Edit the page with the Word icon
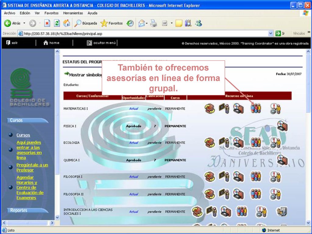Image resolution: width=312 pixels, height=234 pixels. pyautogui.click(x=165, y=23)
